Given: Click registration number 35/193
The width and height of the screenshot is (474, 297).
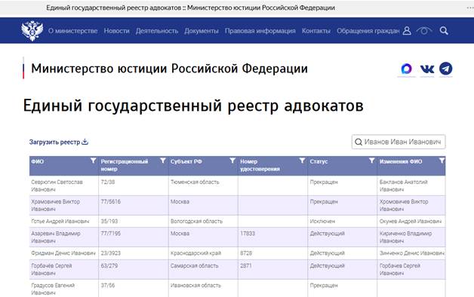Looking at the screenshot, I should tap(109, 221).
